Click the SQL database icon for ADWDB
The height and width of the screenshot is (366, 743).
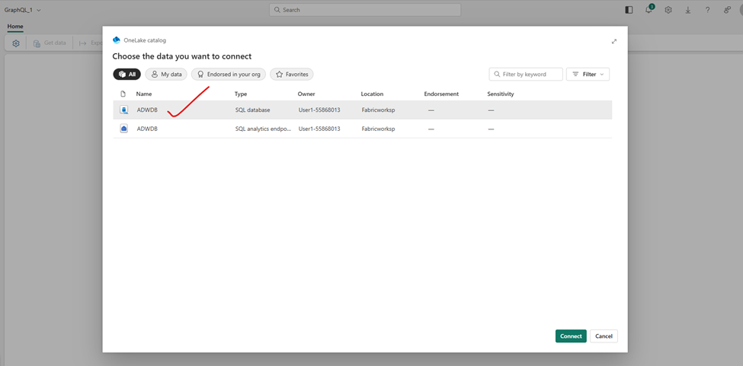[123, 110]
